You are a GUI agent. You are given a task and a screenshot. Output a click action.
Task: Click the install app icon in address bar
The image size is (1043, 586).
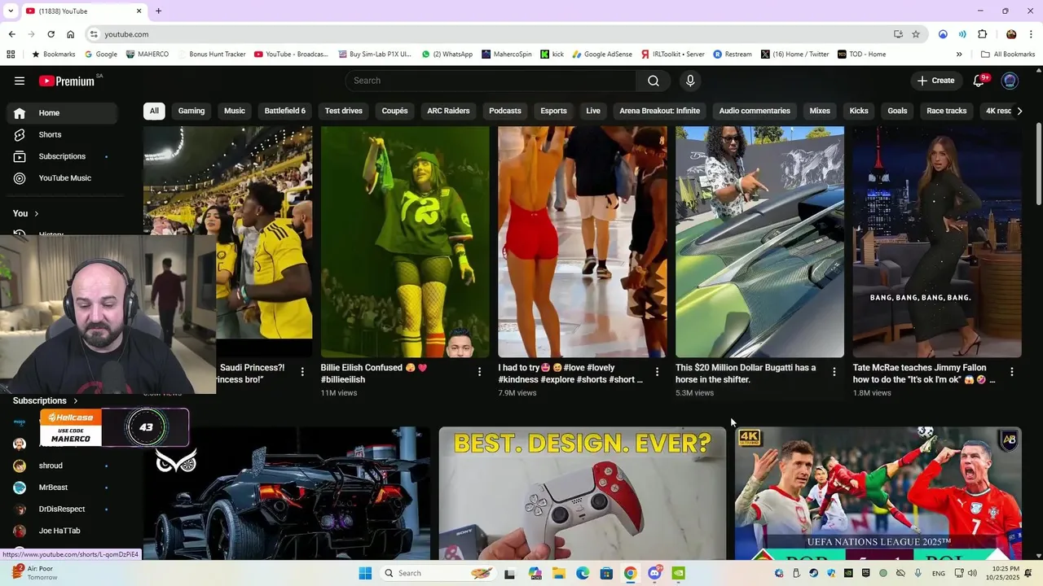click(898, 34)
